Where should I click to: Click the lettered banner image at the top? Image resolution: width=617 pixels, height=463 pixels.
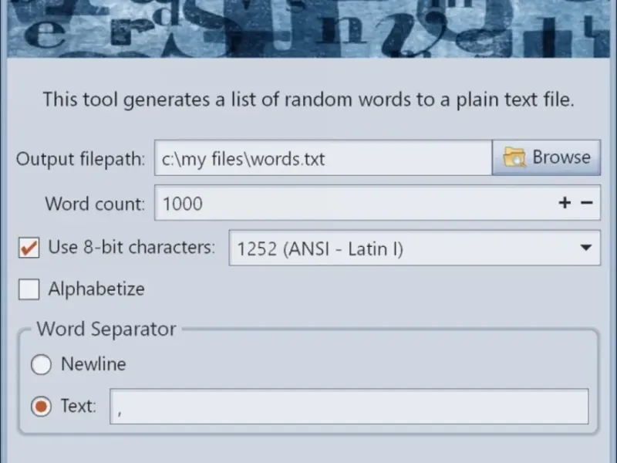(x=308, y=29)
